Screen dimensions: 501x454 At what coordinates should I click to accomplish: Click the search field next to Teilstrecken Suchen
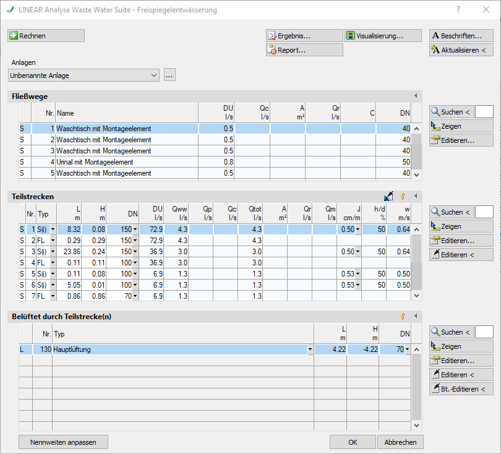click(484, 212)
